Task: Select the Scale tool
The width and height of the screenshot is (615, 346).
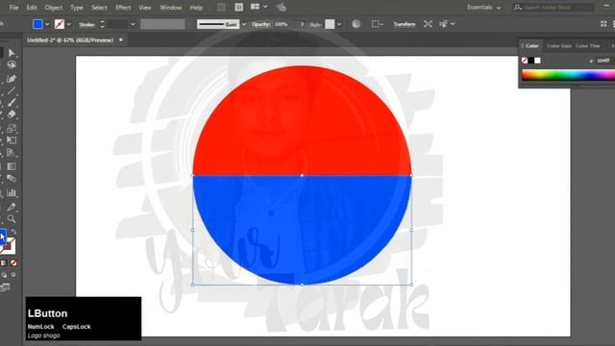Action: [x=12, y=128]
